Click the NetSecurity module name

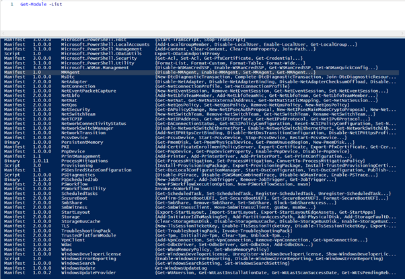point(75,110)
